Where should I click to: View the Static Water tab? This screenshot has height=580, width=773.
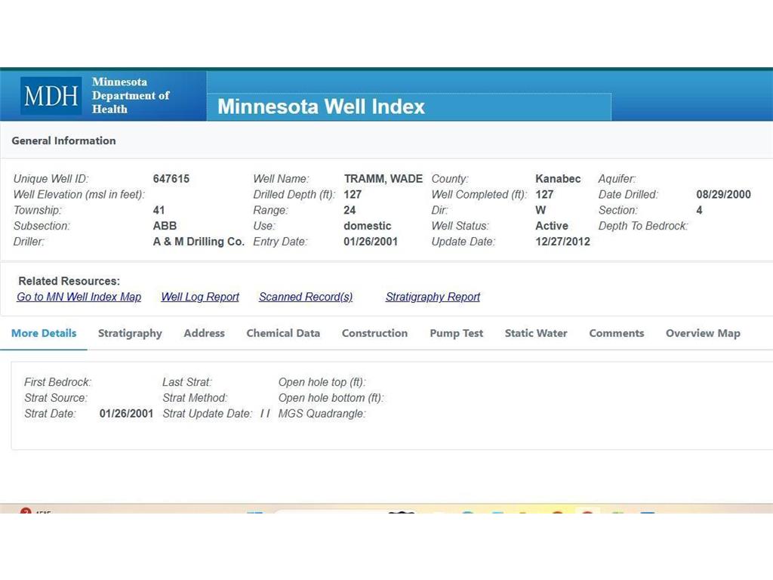(x=536, y=333)
